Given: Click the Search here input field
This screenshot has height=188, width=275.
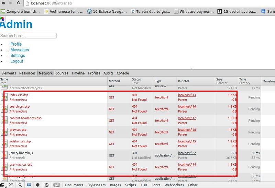Looking at the screenshot, I should (28, 36).
